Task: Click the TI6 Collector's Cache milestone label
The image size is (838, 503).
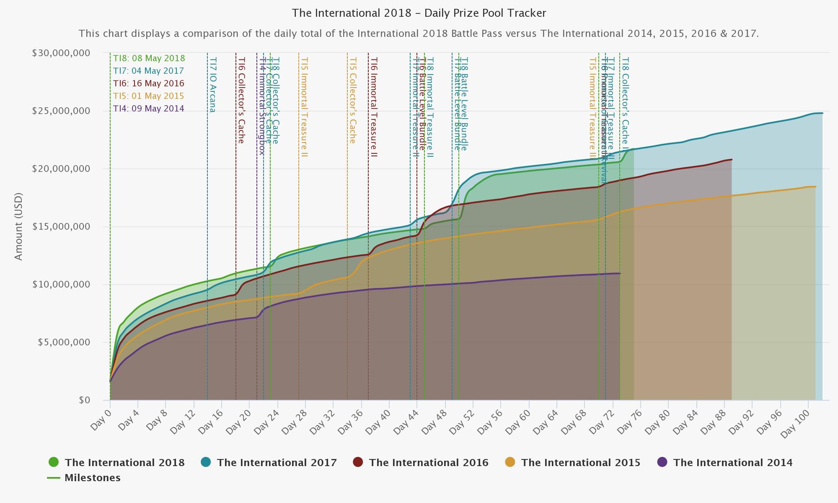Action: click(241, 101)
